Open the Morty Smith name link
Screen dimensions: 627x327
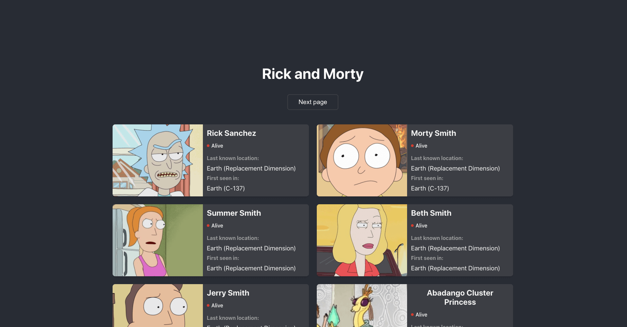433,133
